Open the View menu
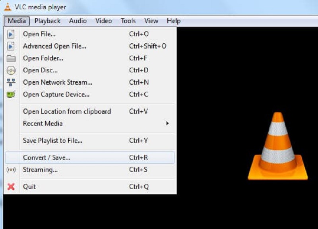The image size is (318, 229). point(151,21)
